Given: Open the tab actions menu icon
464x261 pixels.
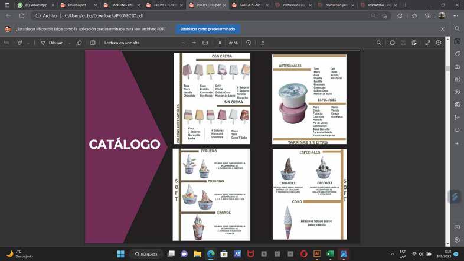Looking at the screenshot, I should [x=7, y=5].
